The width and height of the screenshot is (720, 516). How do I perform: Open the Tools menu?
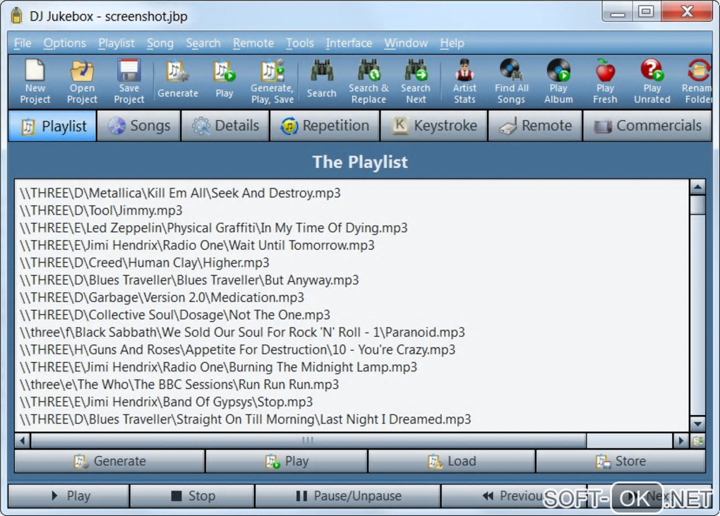300,43
